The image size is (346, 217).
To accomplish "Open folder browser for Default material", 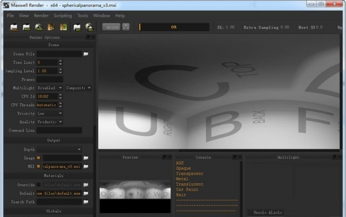I will pyautogui.click(x=85, y=193).
